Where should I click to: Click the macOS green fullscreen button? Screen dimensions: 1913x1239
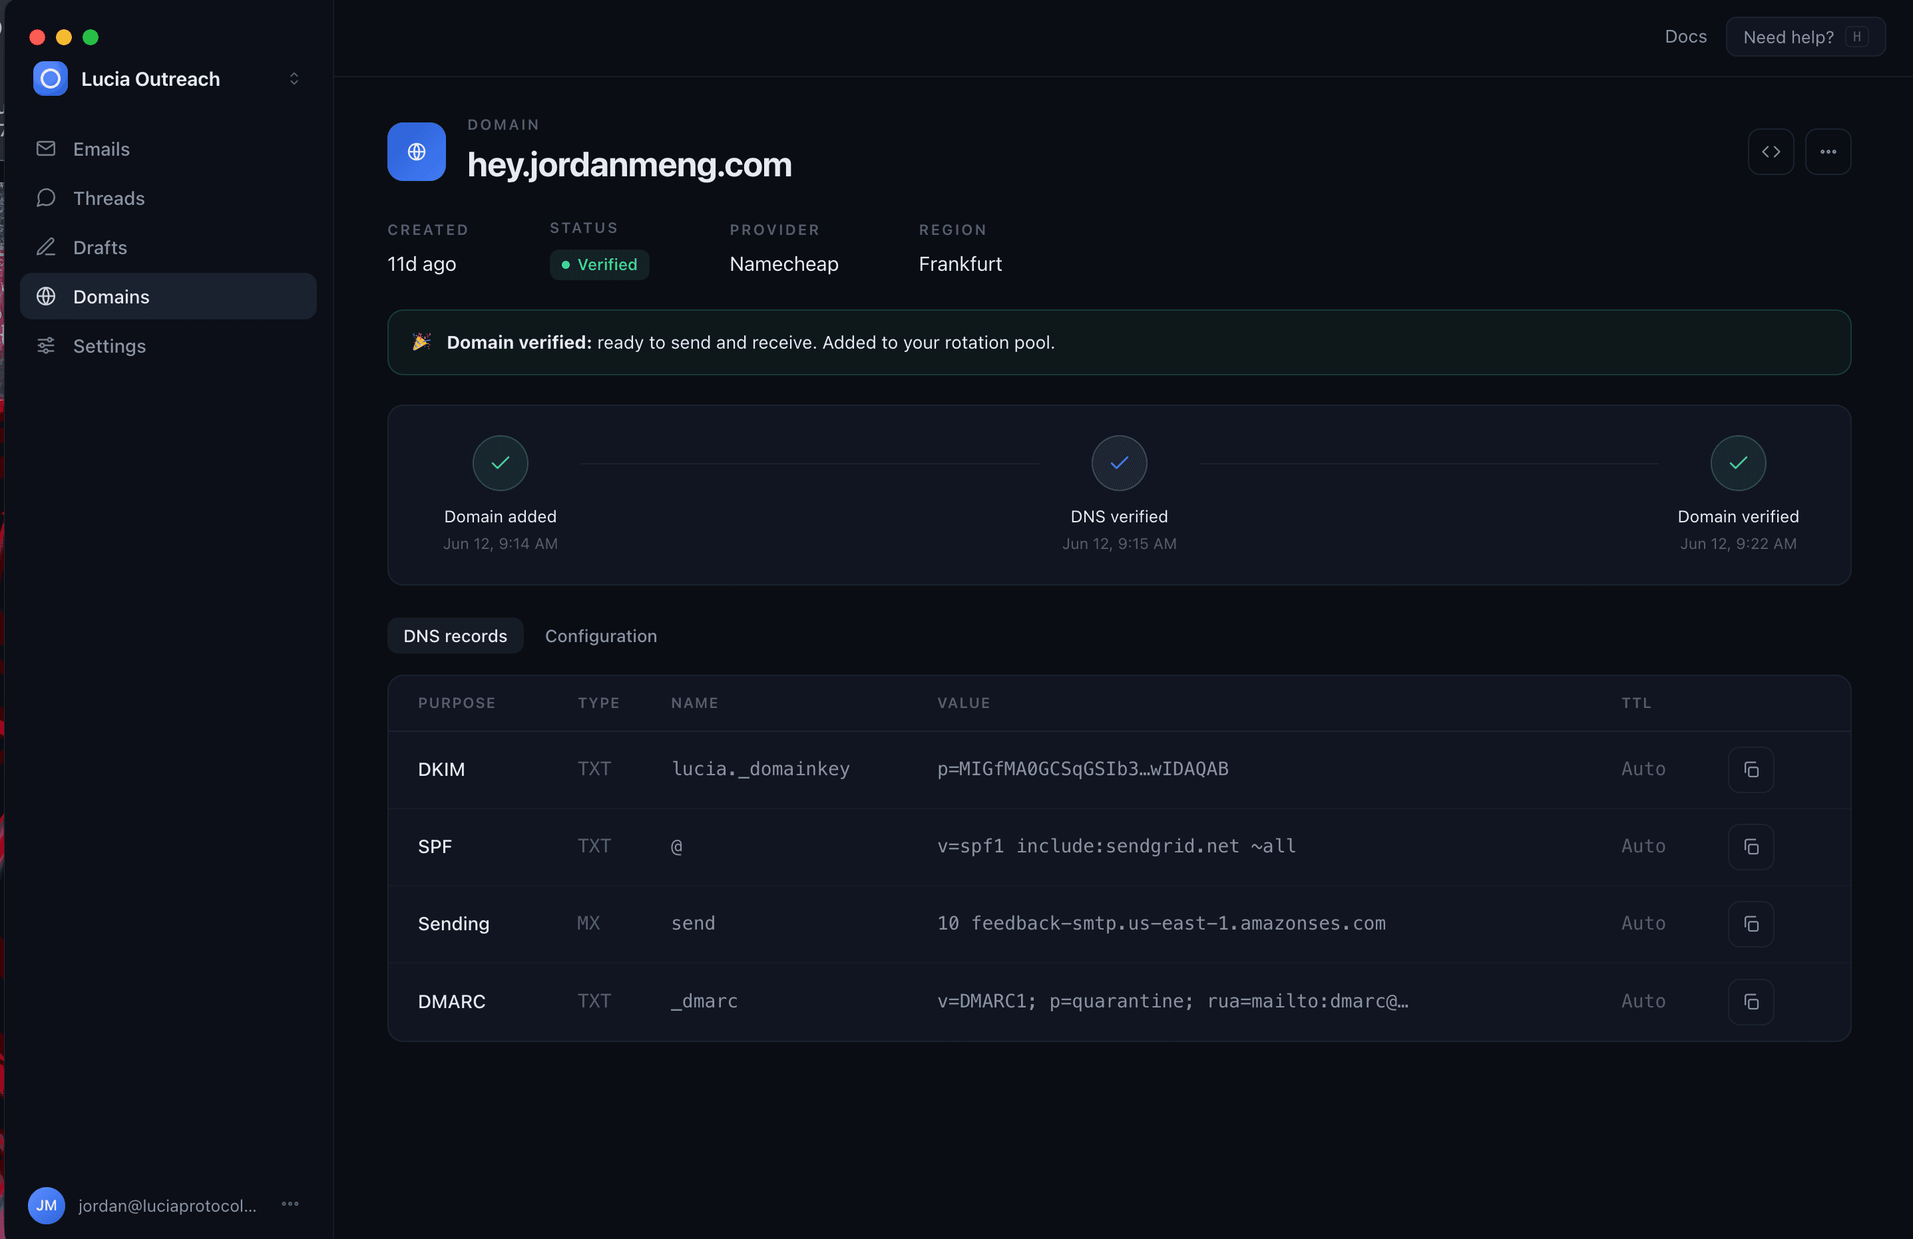coord(91,37)
